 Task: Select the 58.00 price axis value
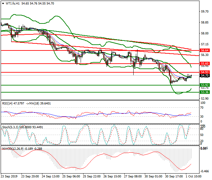205,33
